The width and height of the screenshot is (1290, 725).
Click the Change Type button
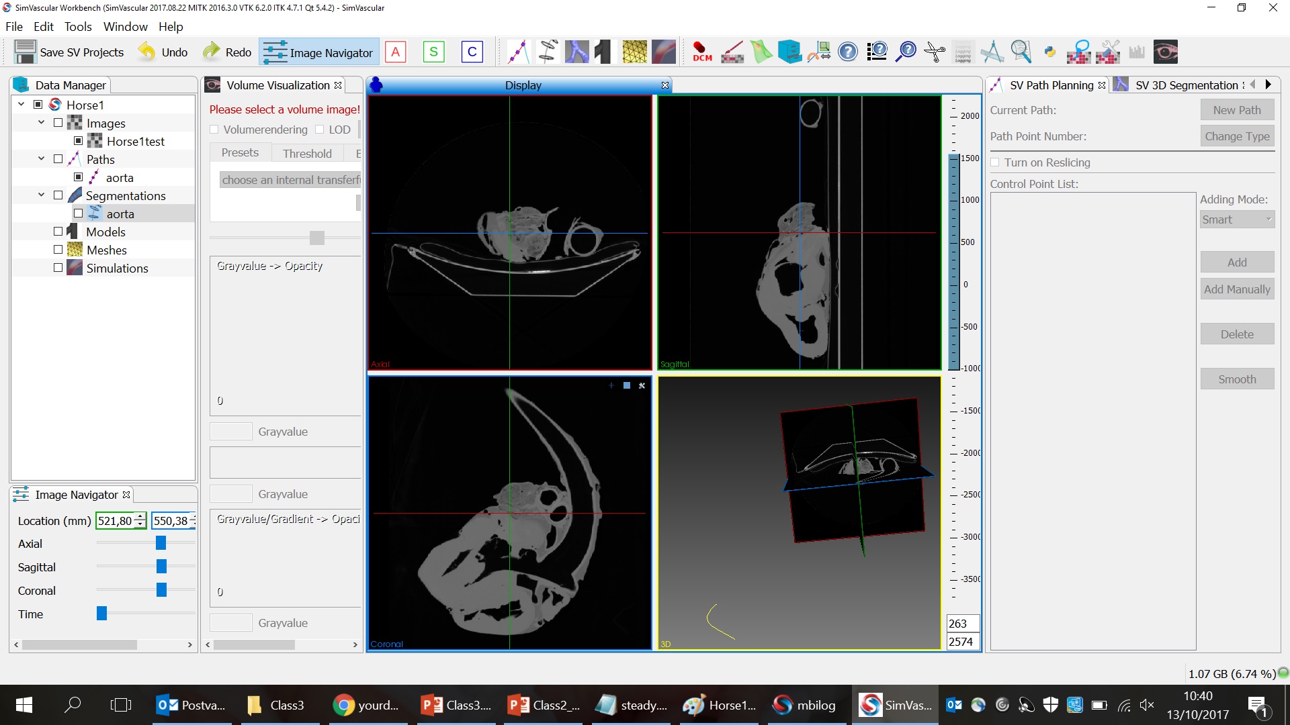(1237, 136)
